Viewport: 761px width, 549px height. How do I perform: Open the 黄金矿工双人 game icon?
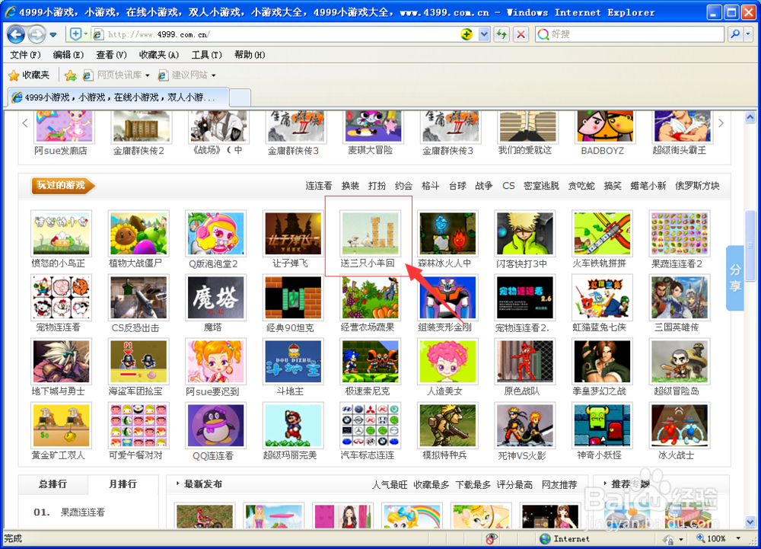pos(61,426)
